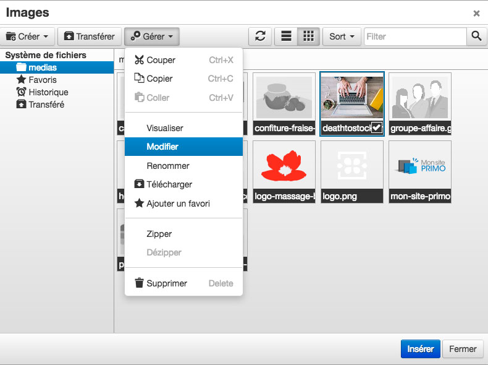Image resolution: width=488 pixels, height=365 pixels.
Task: Switch to grid thumbnail view
Action: (308, 36)
